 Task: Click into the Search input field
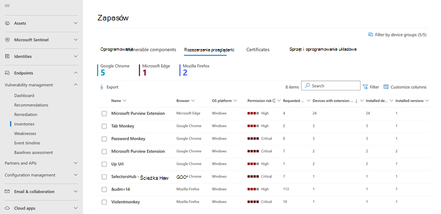coord(331,85)
